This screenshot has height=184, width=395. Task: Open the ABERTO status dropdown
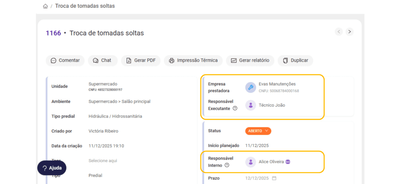coord(258,131)
